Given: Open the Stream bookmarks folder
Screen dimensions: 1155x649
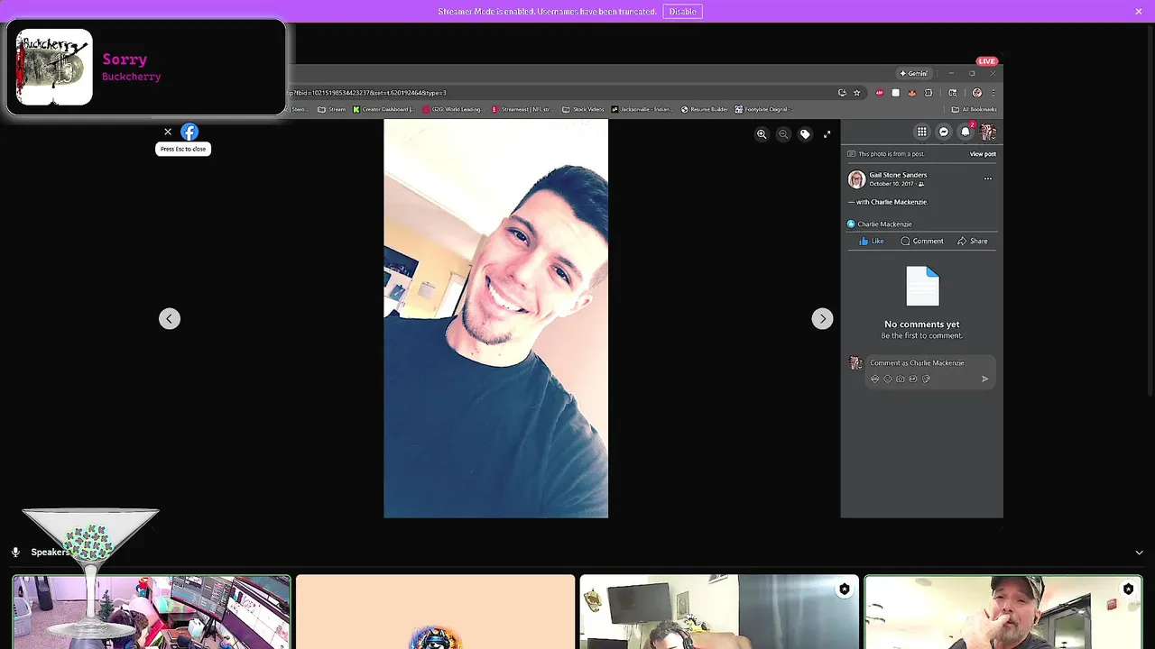Looking at the screenshot, I should [x=331, y=109].
